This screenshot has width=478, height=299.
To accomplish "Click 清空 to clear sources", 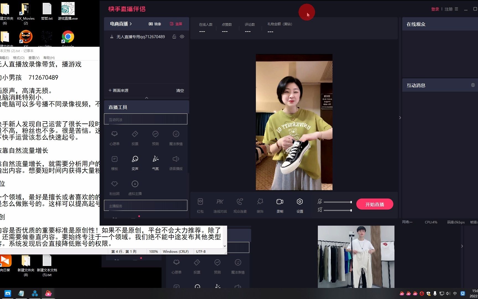I will tap(180, 91).
